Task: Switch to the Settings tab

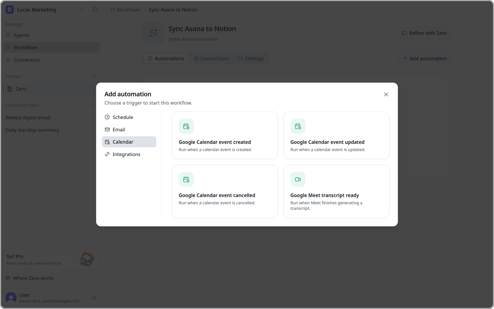Action: [x=251, y=58]
